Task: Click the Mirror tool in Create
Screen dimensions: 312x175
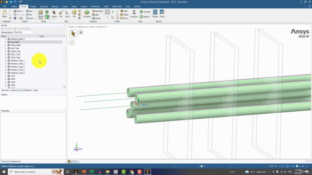Action: (x=124, y=18)
